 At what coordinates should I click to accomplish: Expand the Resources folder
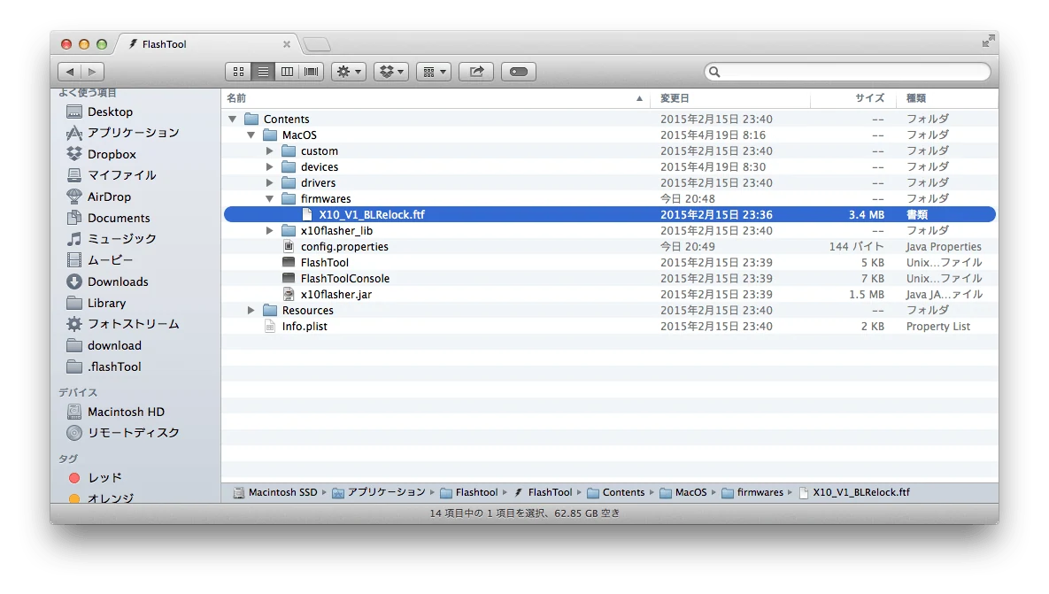point(251,311)
